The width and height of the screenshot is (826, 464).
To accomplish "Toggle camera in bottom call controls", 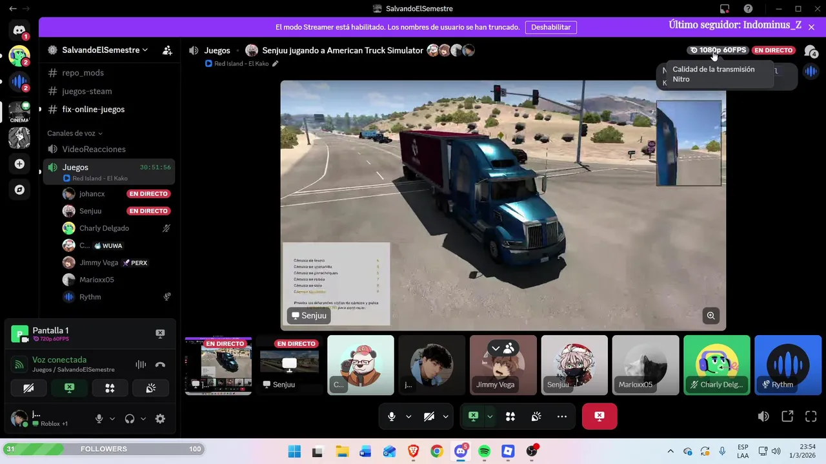I will pos(428,416).
